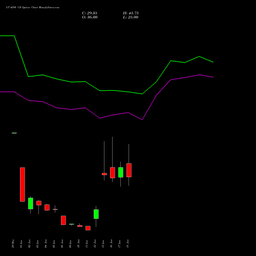The height and width of the screenshot is (256, 256).
Task: Select the 09 Jun date label
Action: tap(71, 244)
